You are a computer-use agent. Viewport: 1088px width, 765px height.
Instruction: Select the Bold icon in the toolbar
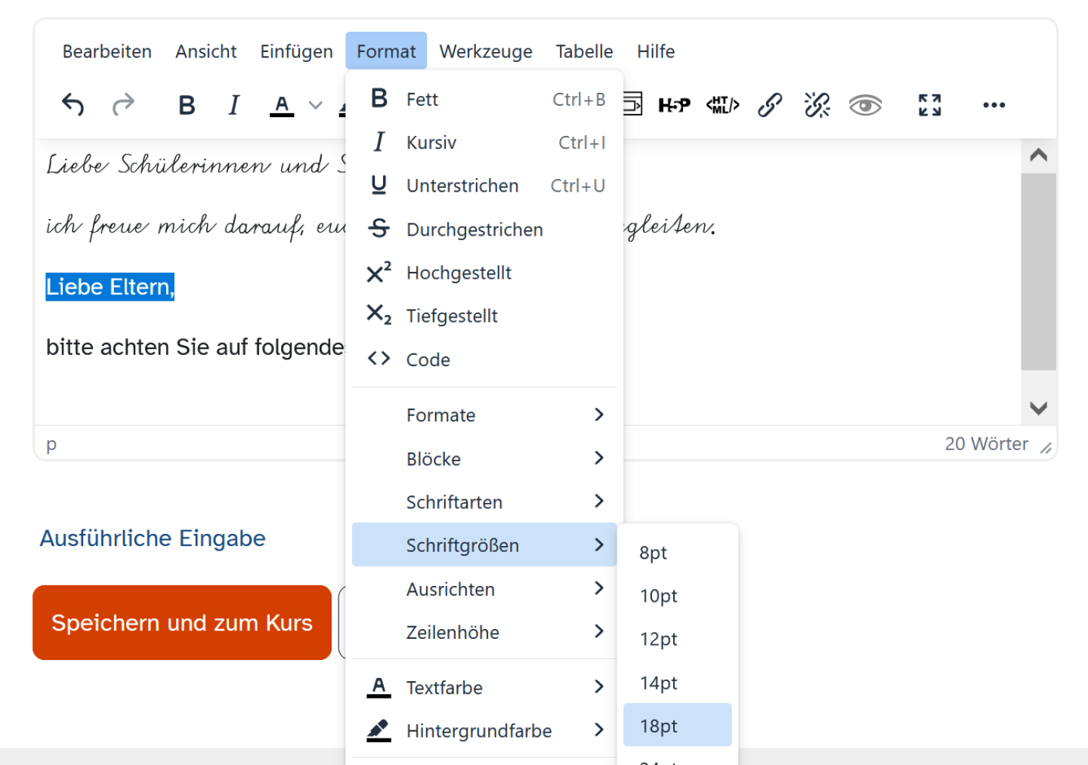(187, 105)
